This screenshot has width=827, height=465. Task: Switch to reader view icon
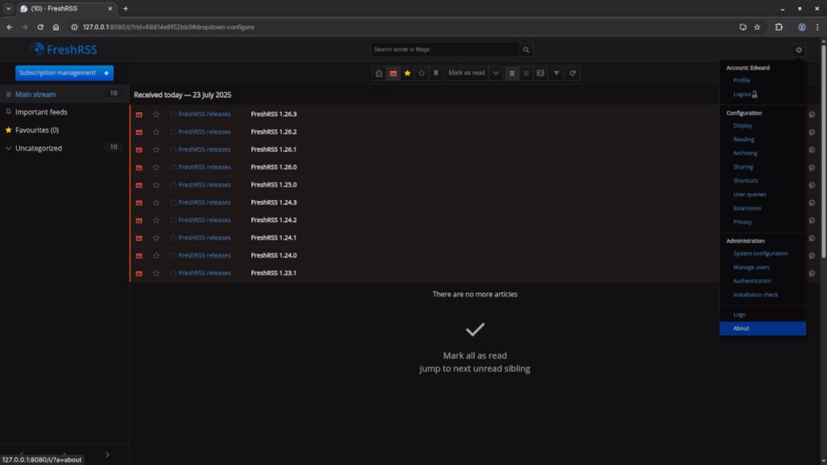540,73
